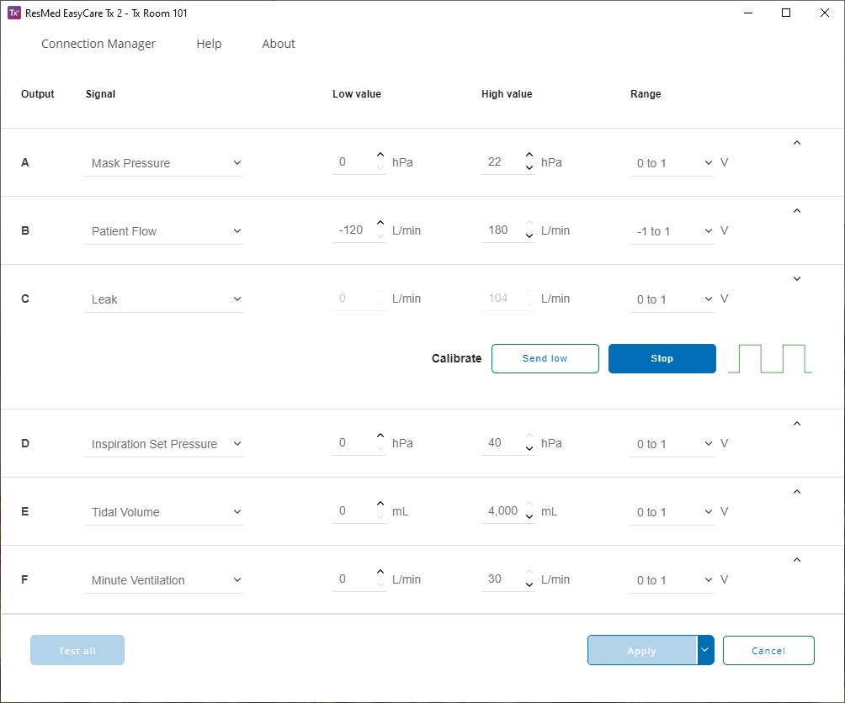Toggle the Output E row chevron
The width and height of the screenshot is (845, 703).
point(797,492)
